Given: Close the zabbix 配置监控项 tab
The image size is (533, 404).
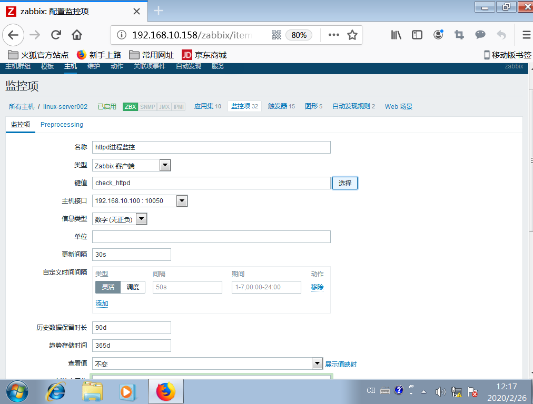Looking at the screenshot, I should (x=136, y=12).
